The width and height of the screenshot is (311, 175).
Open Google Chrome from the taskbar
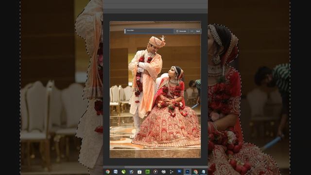tap(108, 172)
